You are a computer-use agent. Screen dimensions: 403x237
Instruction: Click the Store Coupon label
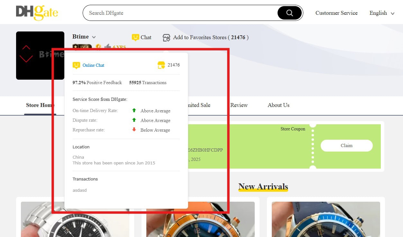tap(293, 129)
